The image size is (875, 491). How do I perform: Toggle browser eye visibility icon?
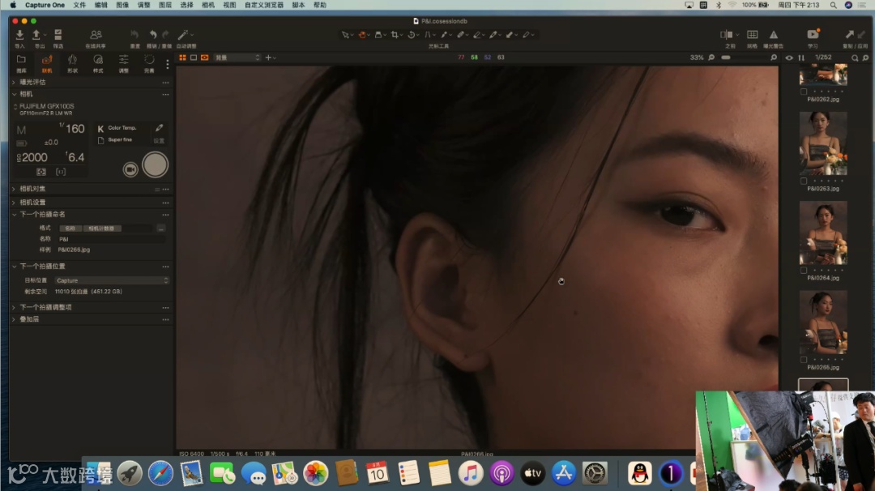(x=789, y=58)
